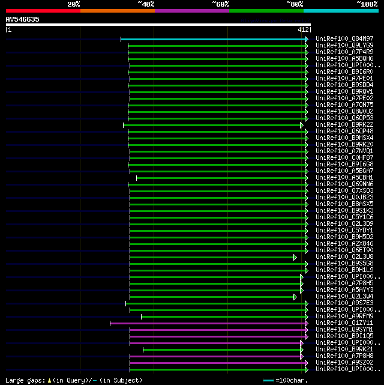Viewport: 384px width, 385px height.
Task: Open hit UniRef100_Q6ET90
Action: [344, 250]
